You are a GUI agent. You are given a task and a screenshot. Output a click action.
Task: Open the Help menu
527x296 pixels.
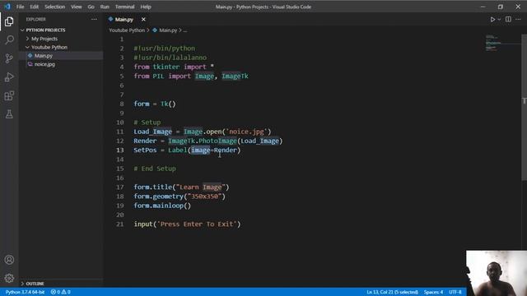(146, 7)
